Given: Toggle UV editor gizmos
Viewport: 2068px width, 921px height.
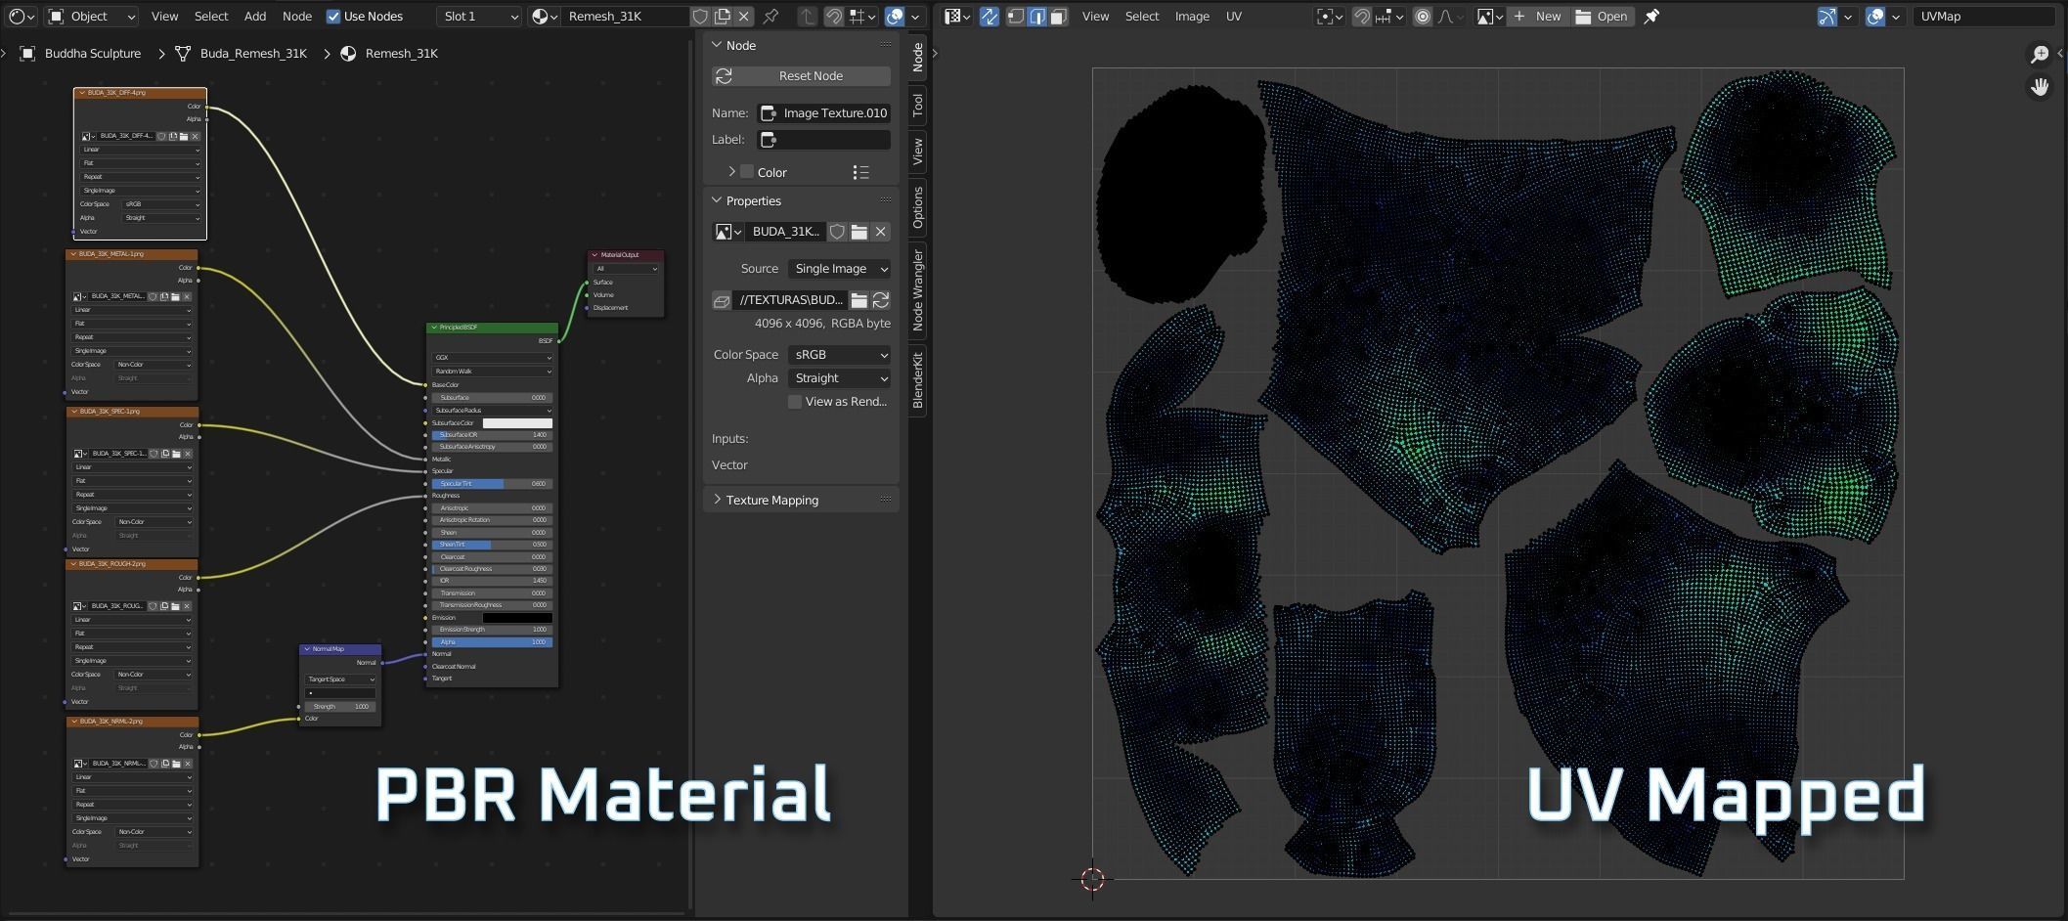Looking at the screenshot, I should pyautogui.click(x=1826, y=17).
